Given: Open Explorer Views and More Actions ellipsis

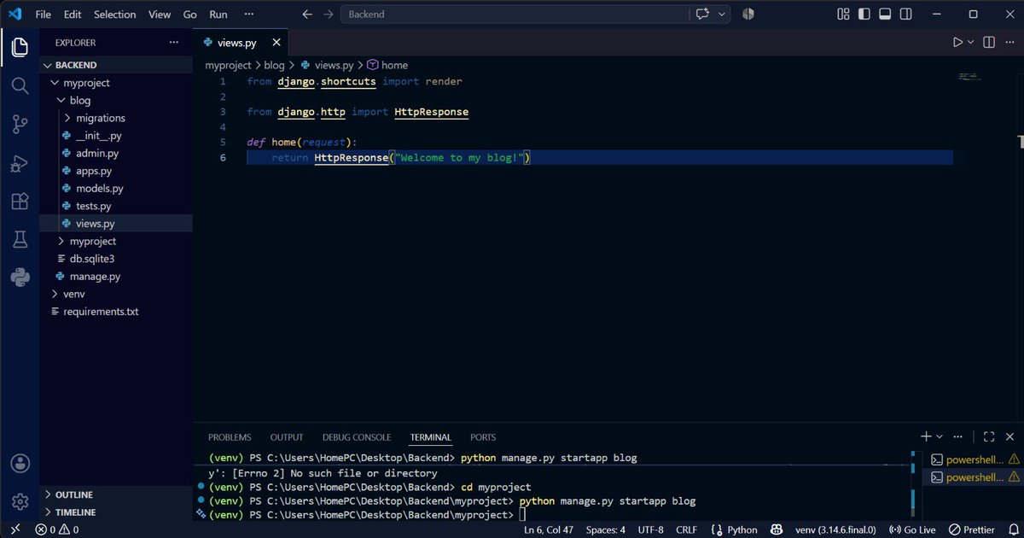Looking at the screenshot, I should 174,42.
